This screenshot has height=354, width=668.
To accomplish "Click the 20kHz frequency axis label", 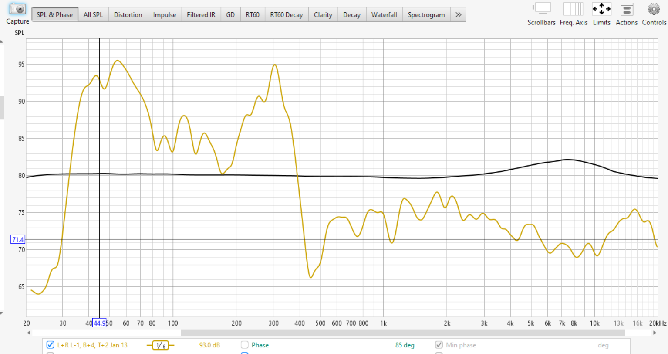I will [x=658, y=323].
